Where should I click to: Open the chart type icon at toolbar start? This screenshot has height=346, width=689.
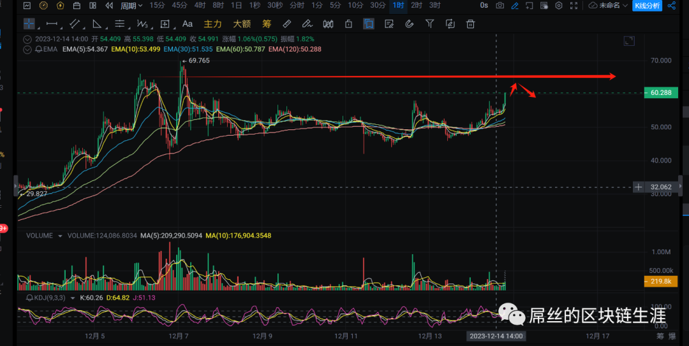click(27, 6)
